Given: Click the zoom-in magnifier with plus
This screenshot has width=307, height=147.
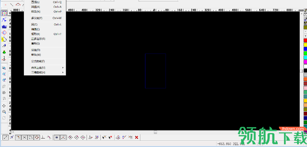Looking at the screenshot, I should coord(4,112).
